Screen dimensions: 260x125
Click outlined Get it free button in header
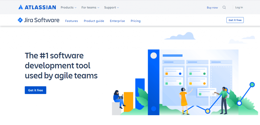pos(235,20)
